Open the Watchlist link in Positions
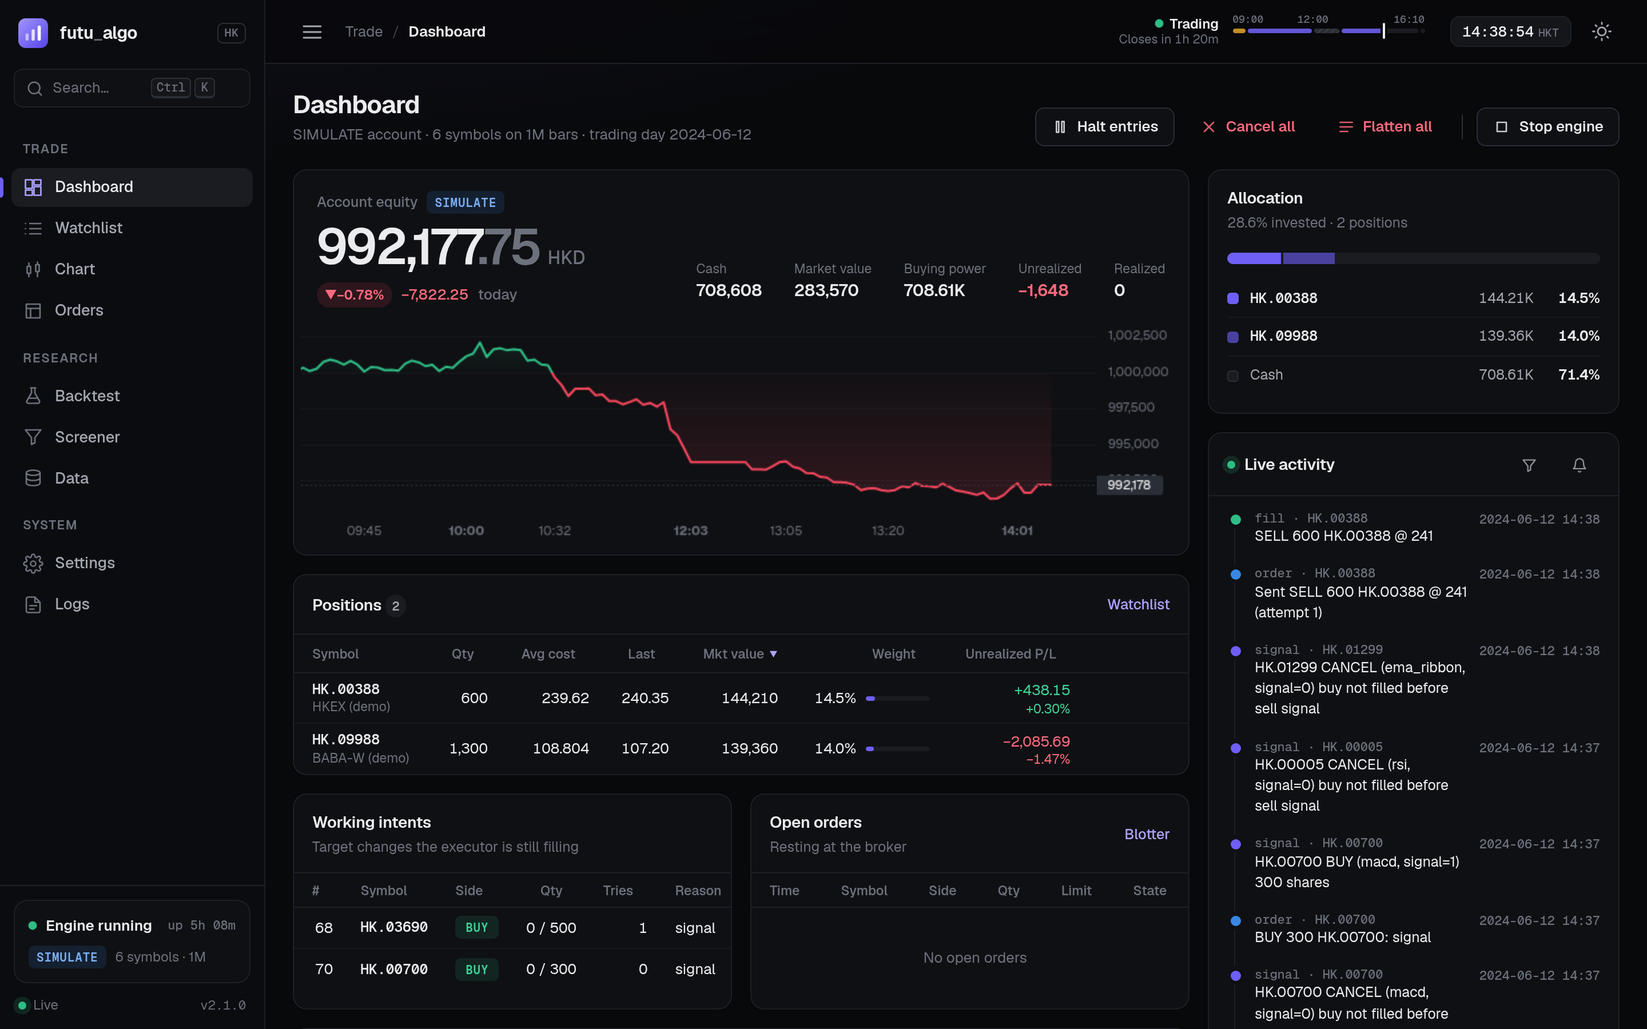1647x1029 pixels. tap(1138, 604)
